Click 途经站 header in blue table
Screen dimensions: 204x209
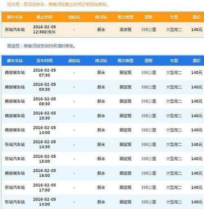[x=74, y=61]
